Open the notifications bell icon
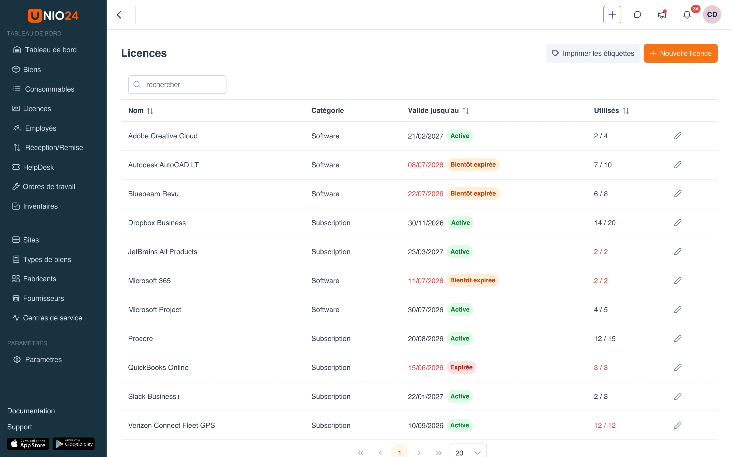The width and height of the screenshot is (732, 457). pos(687,14)
